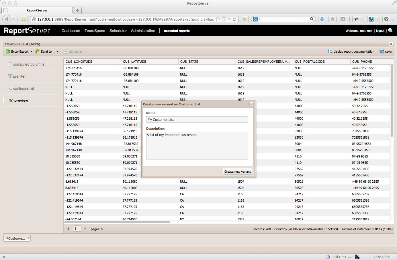
Task: Click CUS_STATE column header
Action: point(207,62)
